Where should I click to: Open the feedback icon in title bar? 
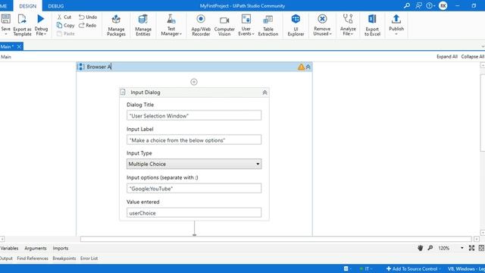pos(418,5)
